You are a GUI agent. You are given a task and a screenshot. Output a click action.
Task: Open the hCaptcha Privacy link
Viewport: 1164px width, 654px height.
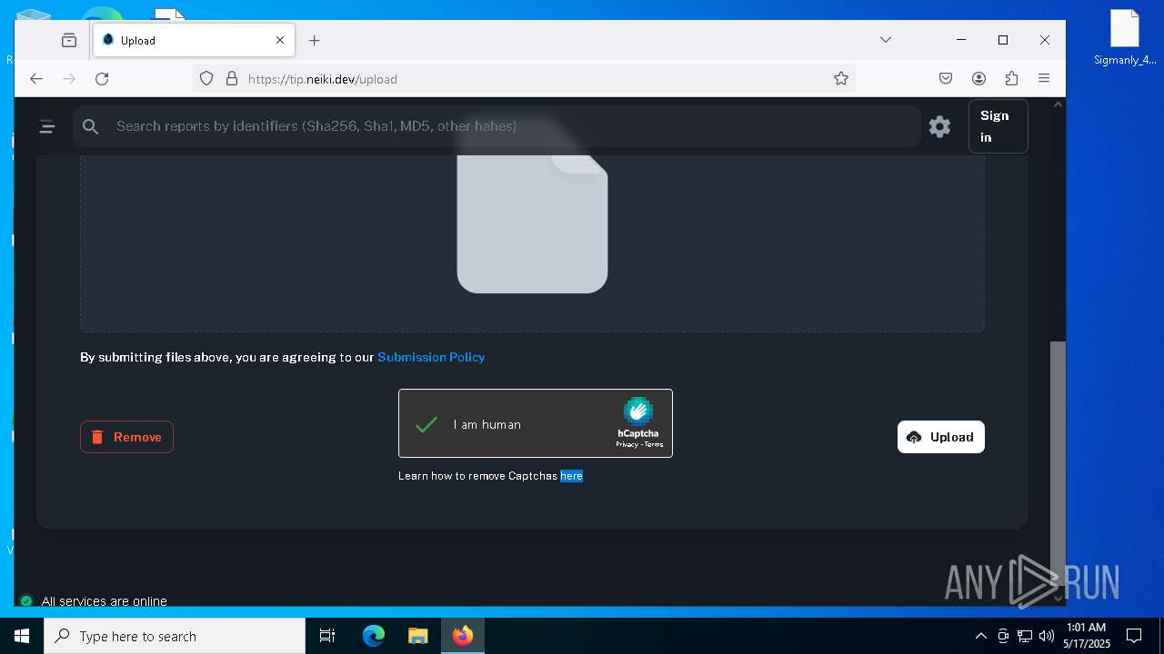click(626, 444)
